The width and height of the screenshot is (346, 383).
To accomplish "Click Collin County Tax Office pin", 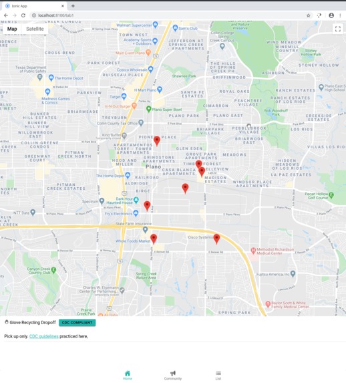I will (141, 123).
